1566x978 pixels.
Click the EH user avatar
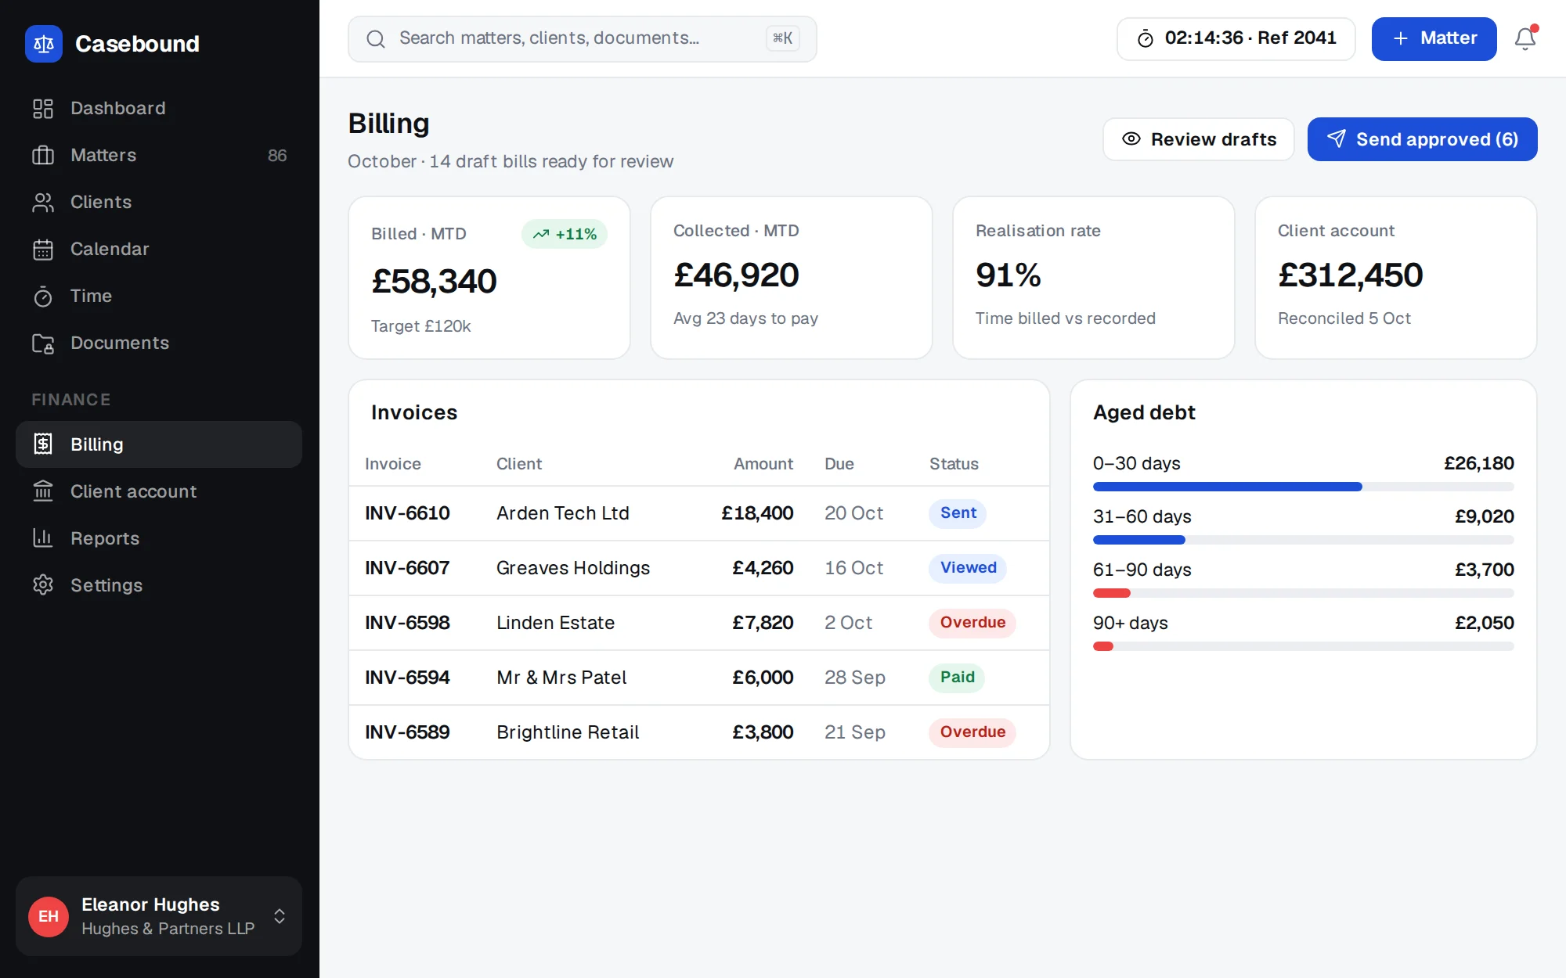[49, 916]
